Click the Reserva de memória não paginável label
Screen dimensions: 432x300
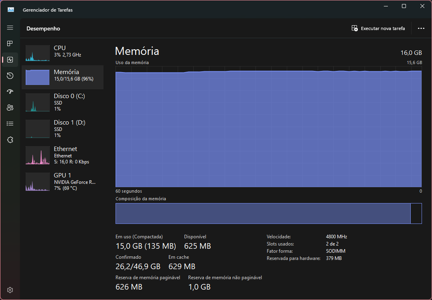click(225, 278)
